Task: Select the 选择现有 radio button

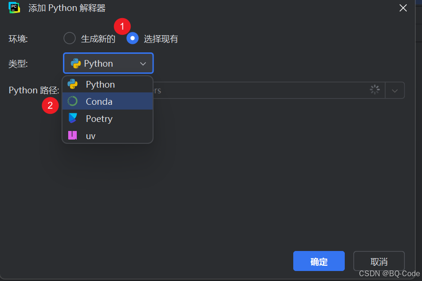Action: coord(132,38)
